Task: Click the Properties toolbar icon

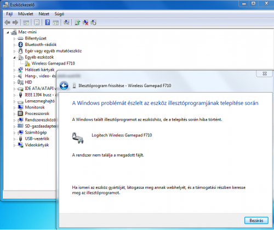Action: 37,22
